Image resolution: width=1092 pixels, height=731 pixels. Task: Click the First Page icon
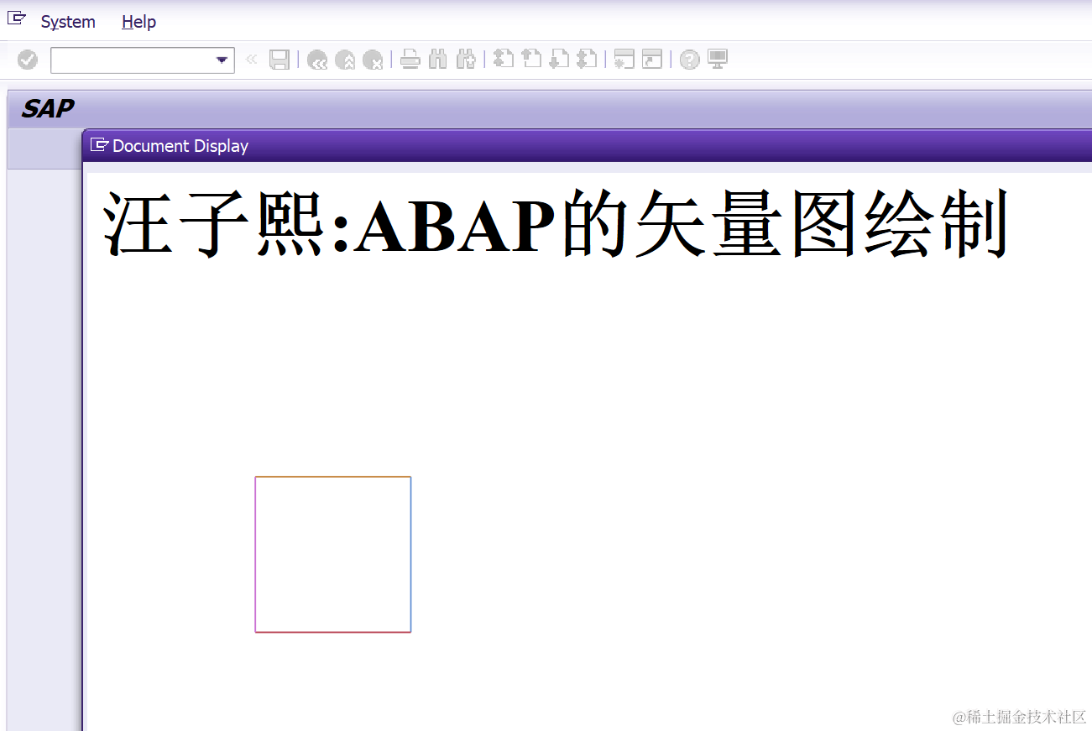503,60
